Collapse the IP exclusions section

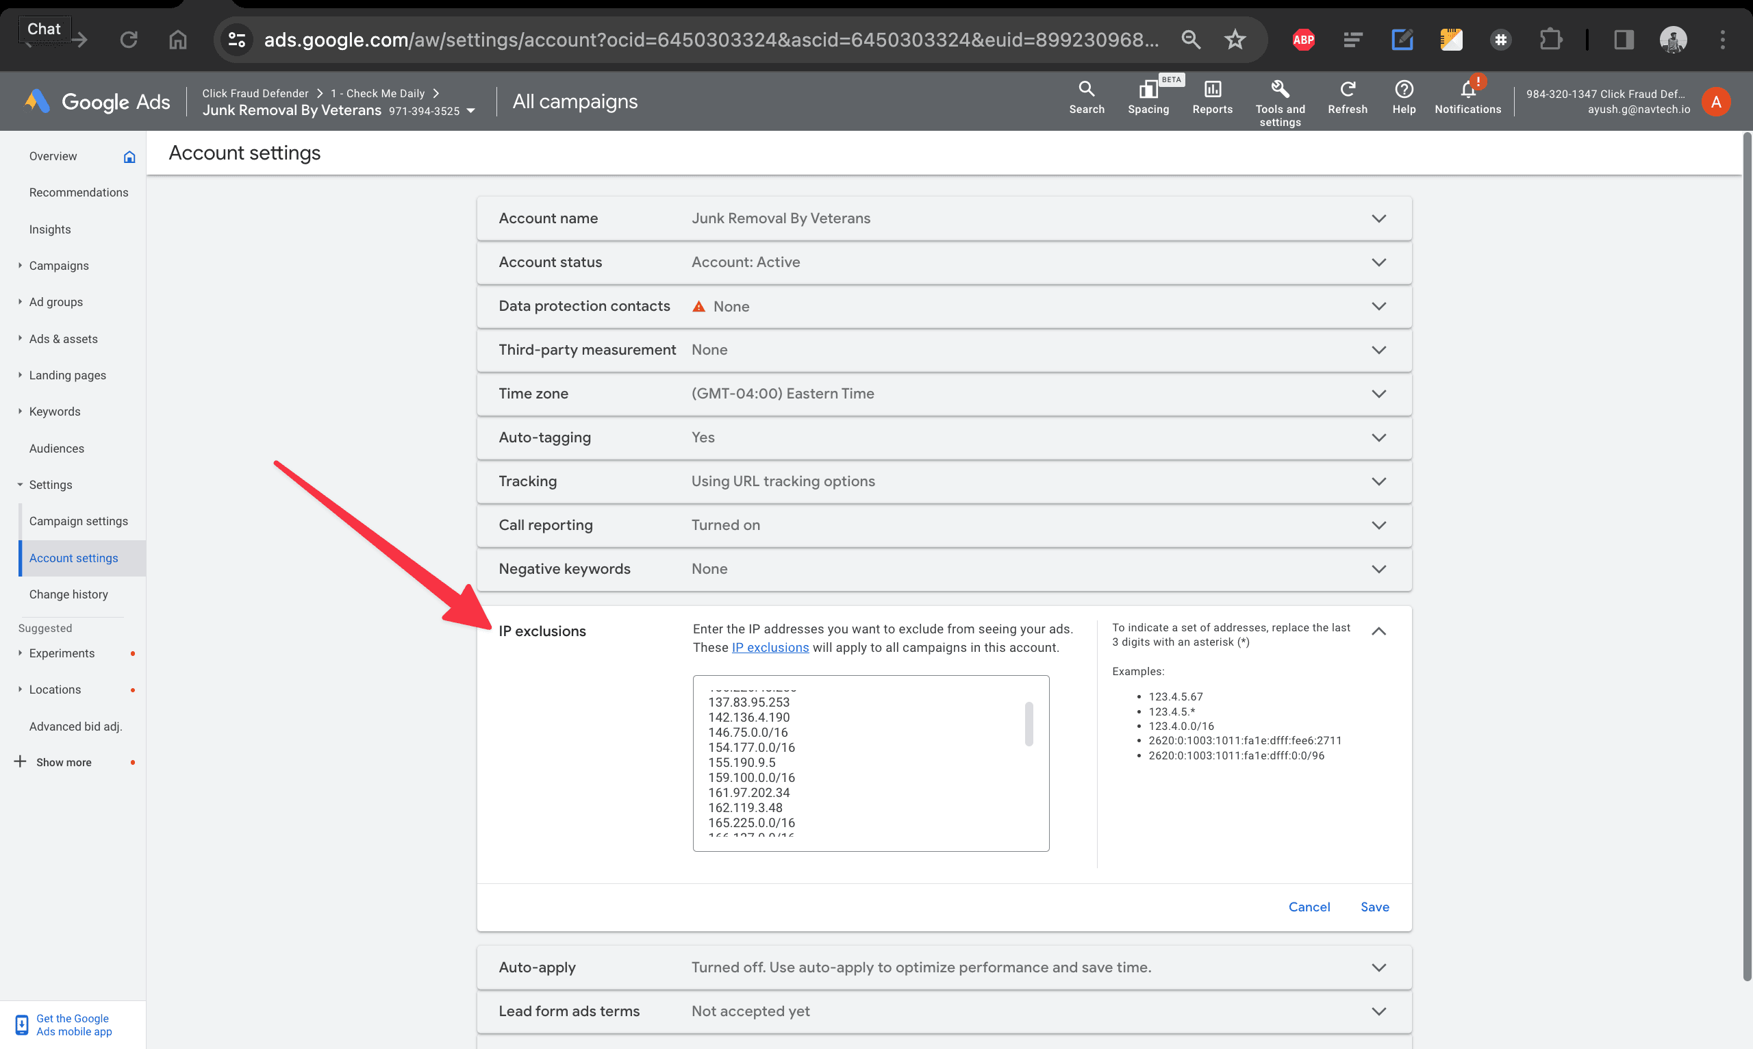1378,631
